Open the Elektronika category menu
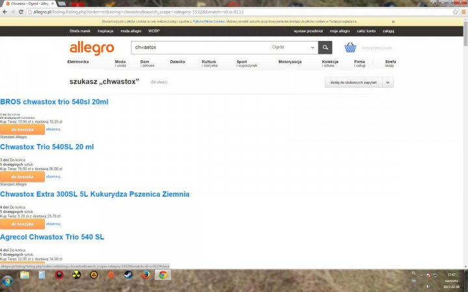The height and width of the screenshot is (292, 468). [78, 62]
